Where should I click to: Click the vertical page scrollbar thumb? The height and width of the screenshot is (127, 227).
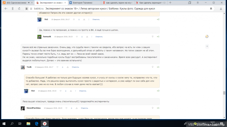click(x=224, y=93)
